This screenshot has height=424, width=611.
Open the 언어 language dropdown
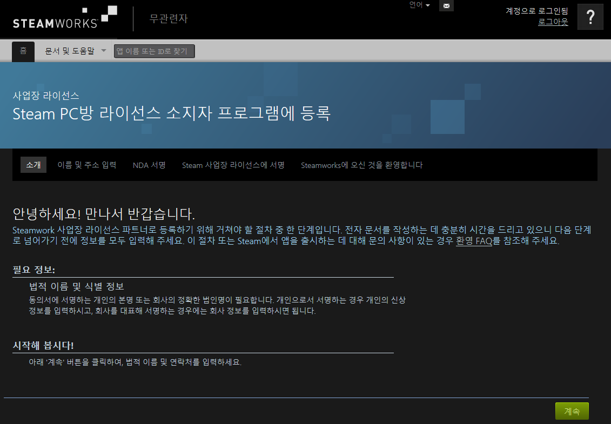click(419, 5)
